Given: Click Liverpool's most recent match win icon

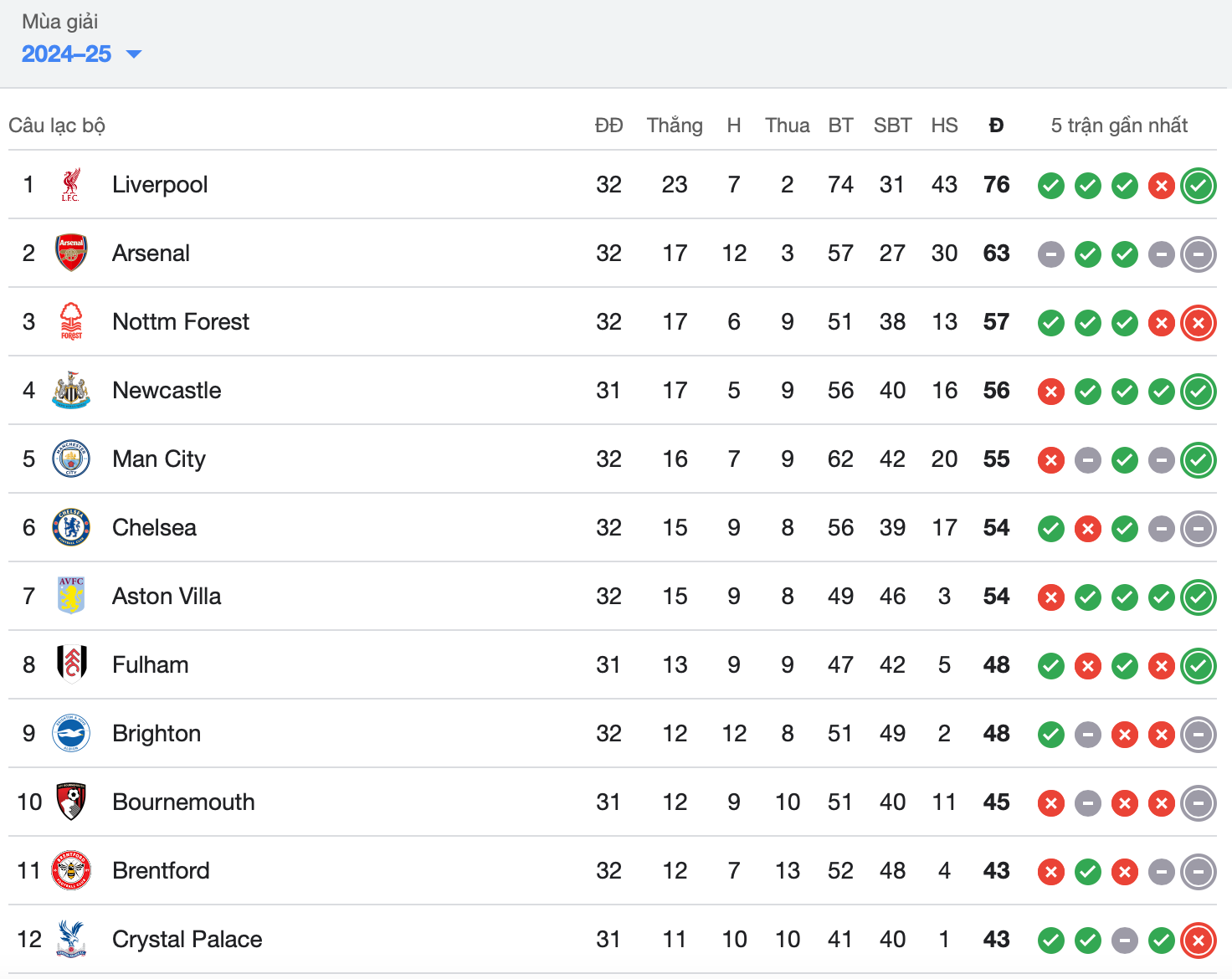Looking at the screenshot, I should [1199, 186].
